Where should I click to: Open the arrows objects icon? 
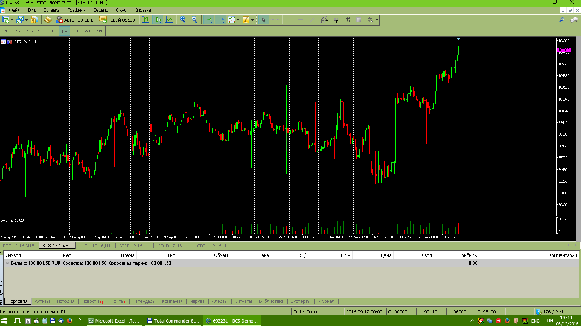(x=370, y=20)
